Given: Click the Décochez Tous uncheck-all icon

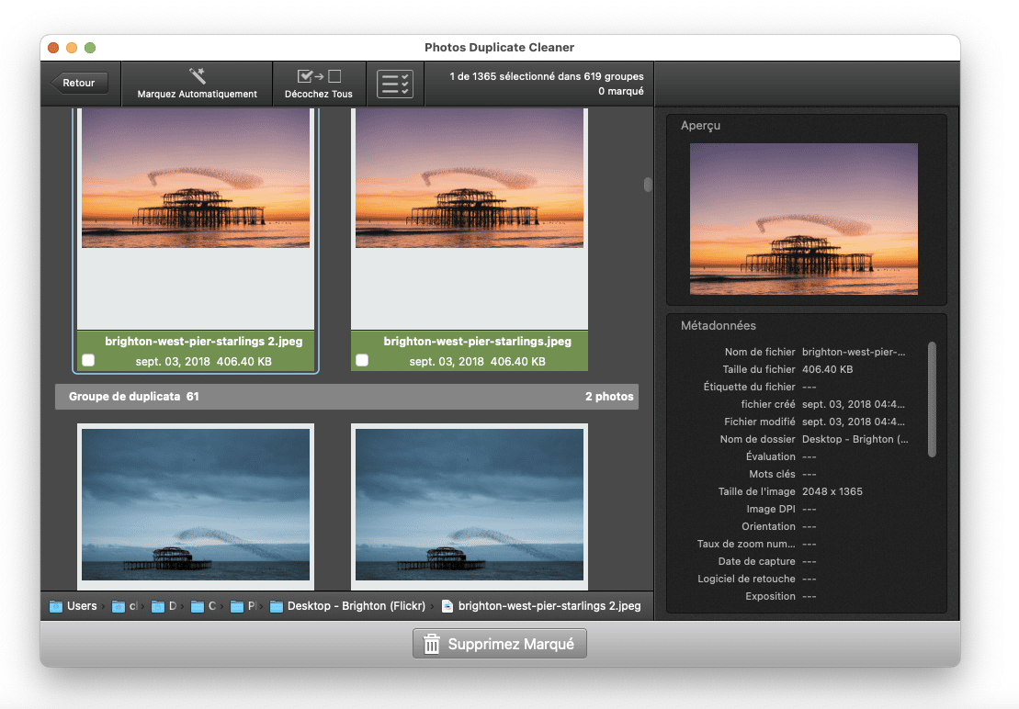Looking at the screenshot, I should (x=319, y=76).
